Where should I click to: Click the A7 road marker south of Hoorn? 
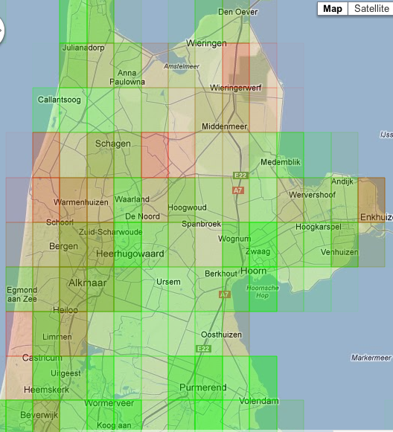[225, 294]
